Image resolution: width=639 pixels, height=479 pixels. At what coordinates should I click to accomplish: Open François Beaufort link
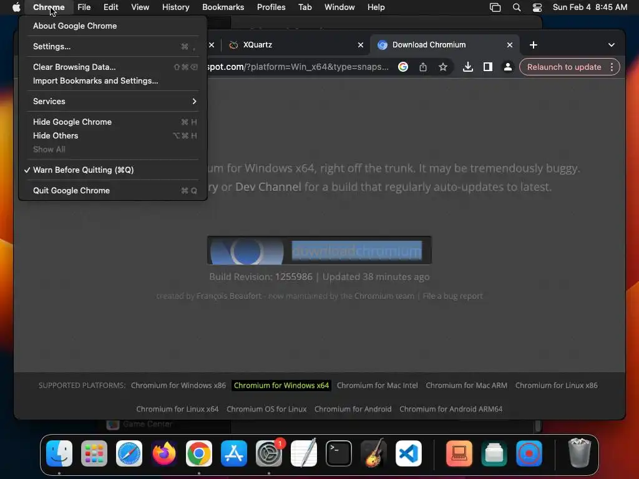(229, 296)
